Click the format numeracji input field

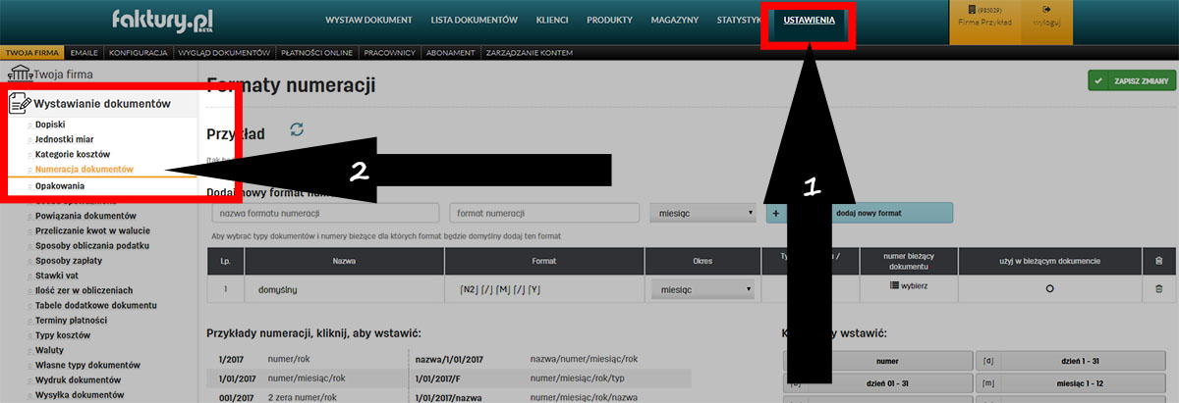click(x=543, y=212)
